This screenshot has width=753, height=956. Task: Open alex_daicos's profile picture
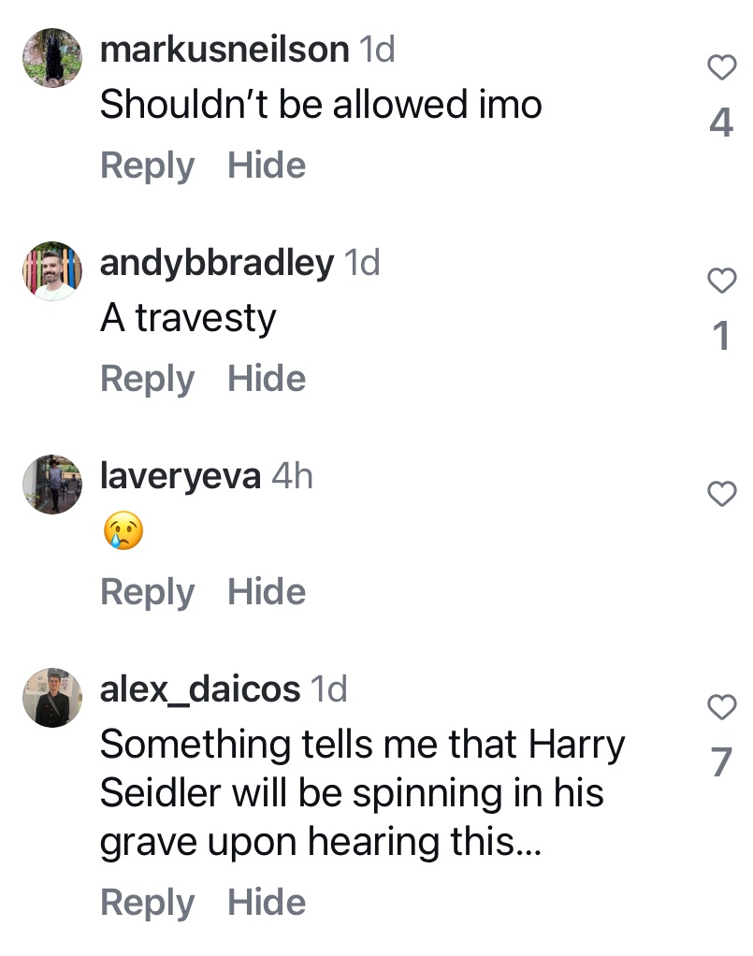(x=52, y=698)
